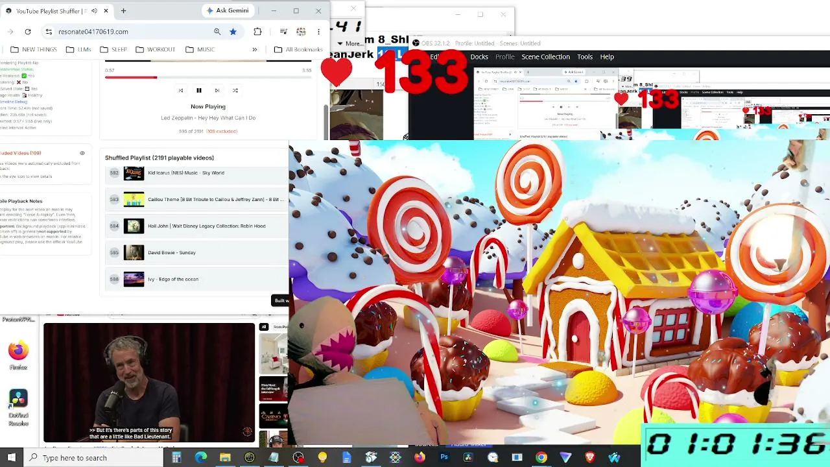Open the NEW THINGS bookmark folder

point(33,49)
